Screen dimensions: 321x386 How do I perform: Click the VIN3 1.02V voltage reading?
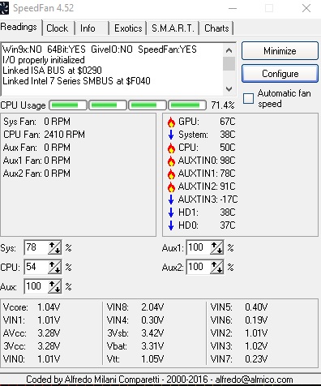tap(239, 346)
